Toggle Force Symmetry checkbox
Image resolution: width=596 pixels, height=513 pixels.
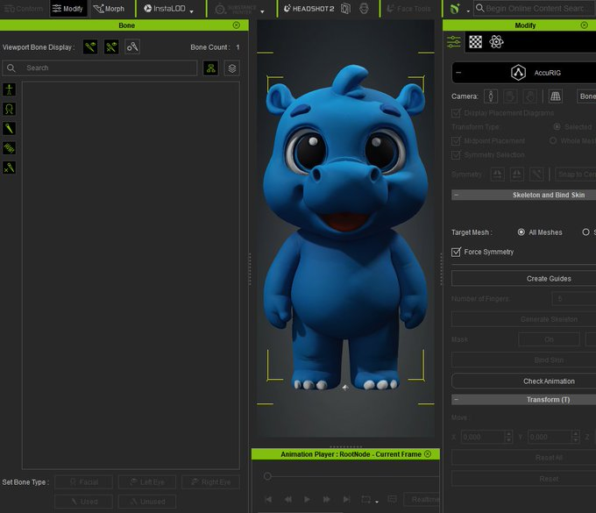click(456, 253)
